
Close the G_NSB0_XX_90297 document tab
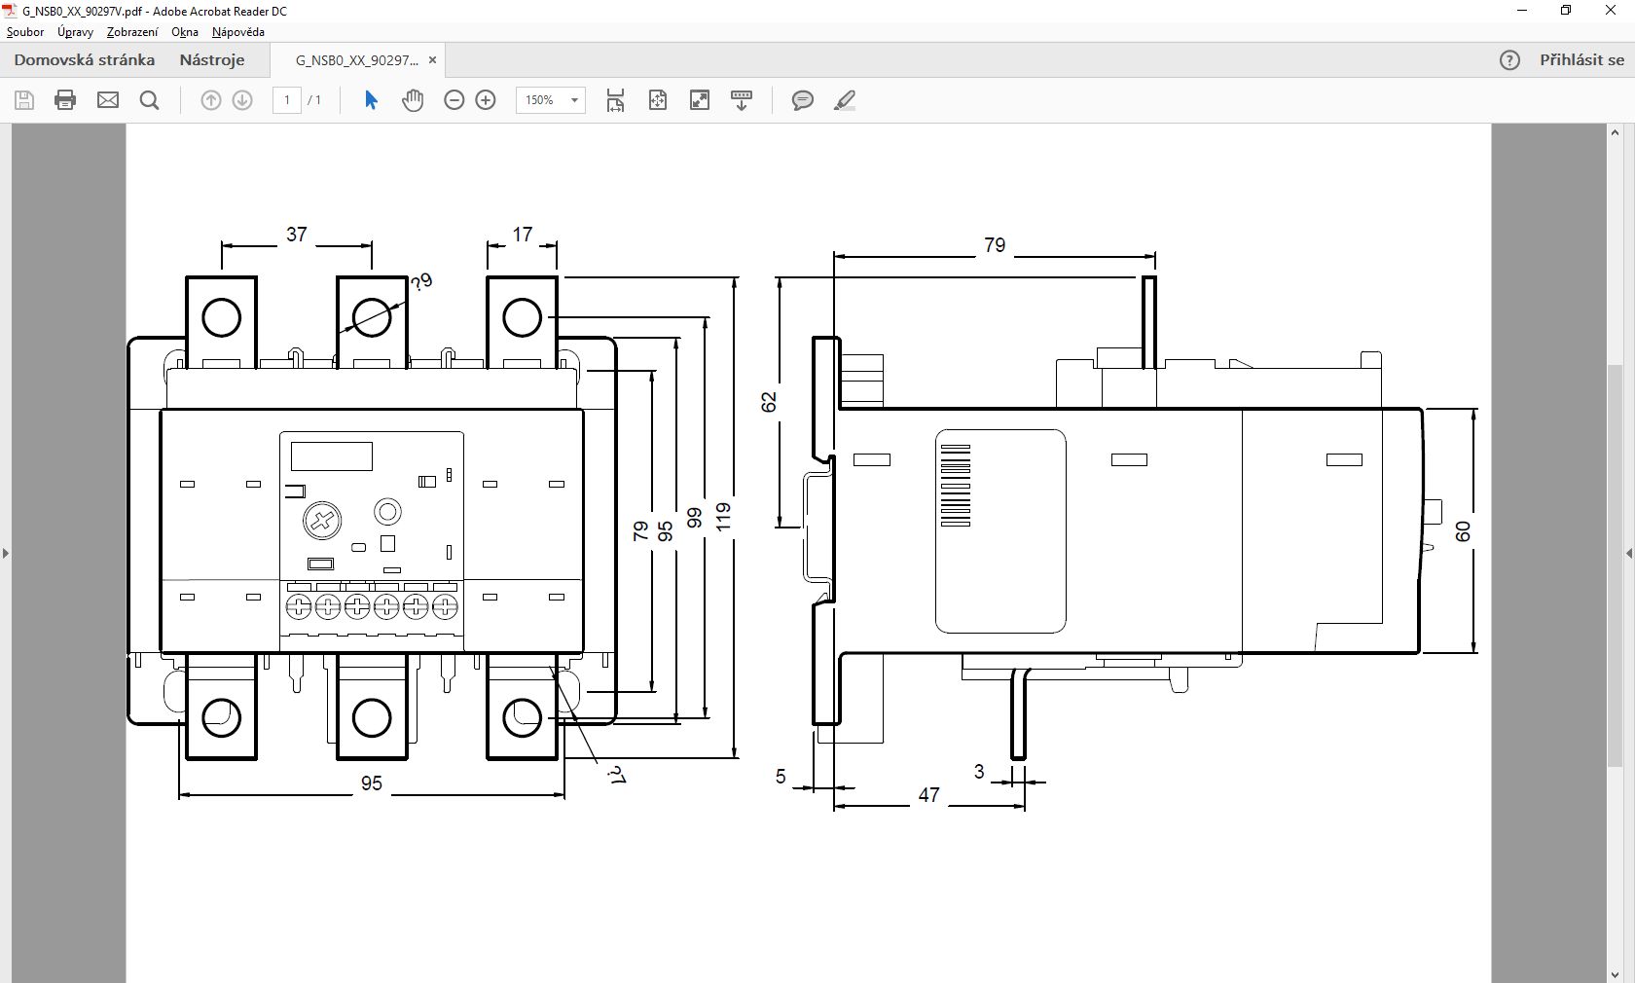pyautogui.click(x=433, y=60)
